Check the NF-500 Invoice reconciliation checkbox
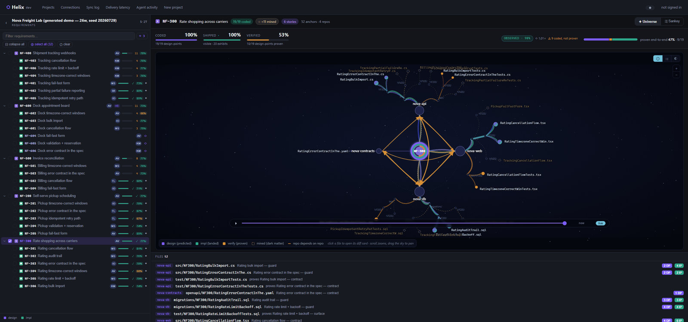This screenshot has height=322, width=688. [x=10, y=158]
